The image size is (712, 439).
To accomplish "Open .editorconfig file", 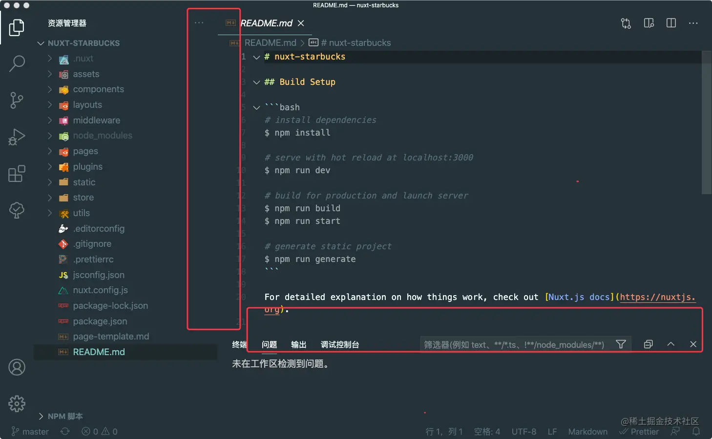I will (x=99, y=228).
